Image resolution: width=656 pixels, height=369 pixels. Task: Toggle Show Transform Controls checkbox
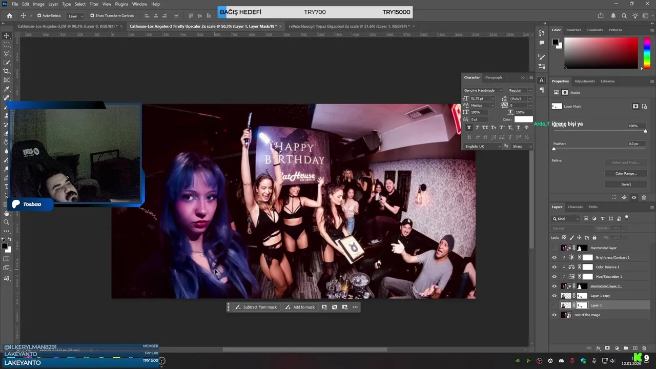coord(92,16)
